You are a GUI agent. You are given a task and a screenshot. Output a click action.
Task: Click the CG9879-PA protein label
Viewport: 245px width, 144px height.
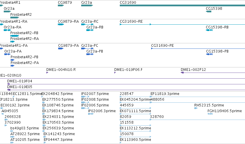(69, 45)
